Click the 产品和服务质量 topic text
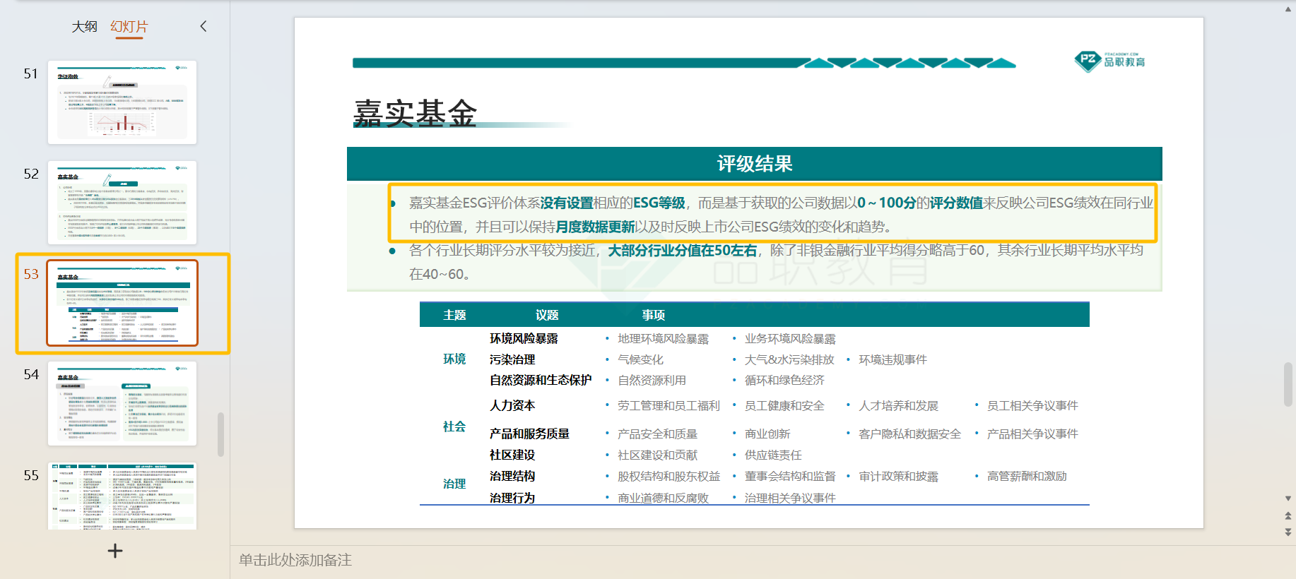This screenshot has height=579, width=1296. click(529, 434)
